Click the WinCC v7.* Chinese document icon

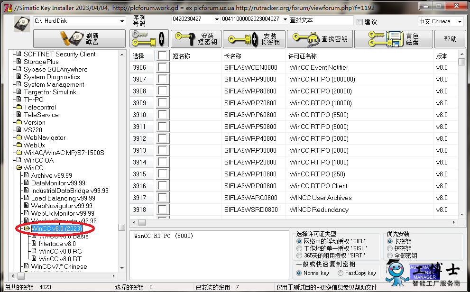pyautogui.click(x=27, y=266)
